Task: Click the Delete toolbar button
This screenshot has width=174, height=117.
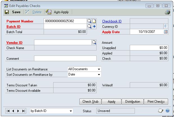Action: [x=34, y=12]
